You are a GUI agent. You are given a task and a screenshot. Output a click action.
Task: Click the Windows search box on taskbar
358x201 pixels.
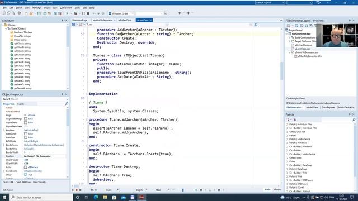[41, 197]
